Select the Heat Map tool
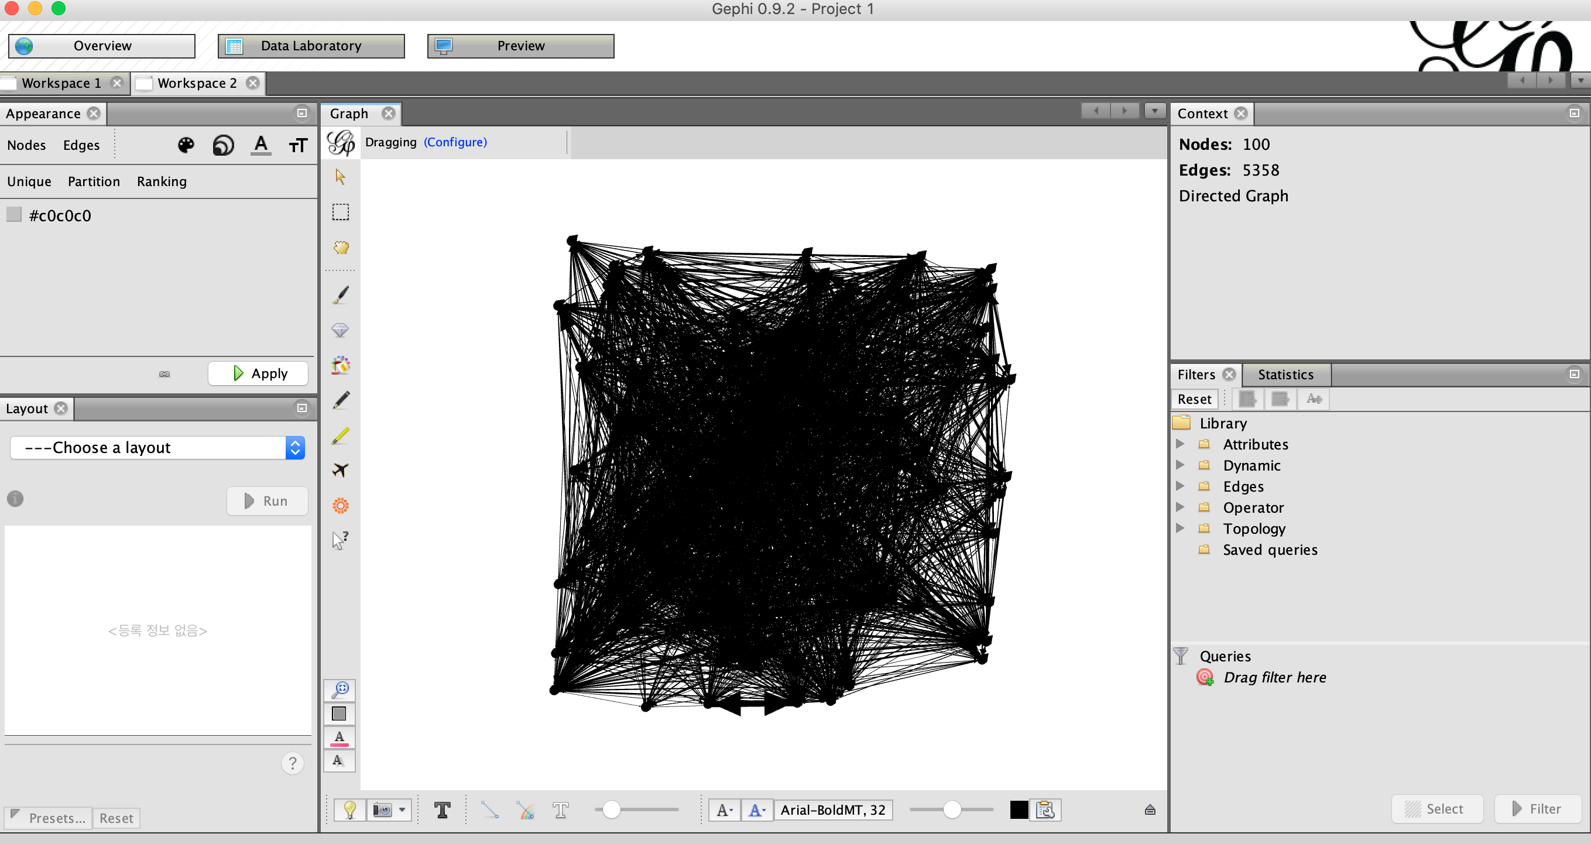 click(340, 506)
